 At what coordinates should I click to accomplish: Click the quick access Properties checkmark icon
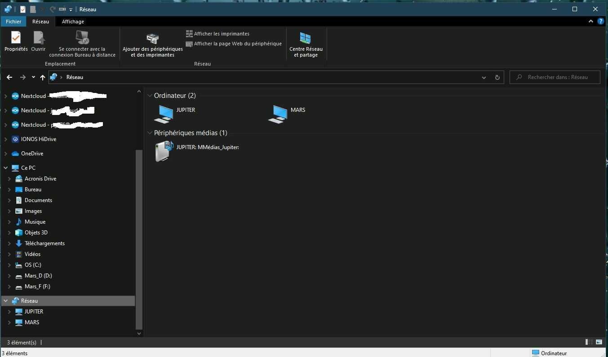click(x=22, y=9)
